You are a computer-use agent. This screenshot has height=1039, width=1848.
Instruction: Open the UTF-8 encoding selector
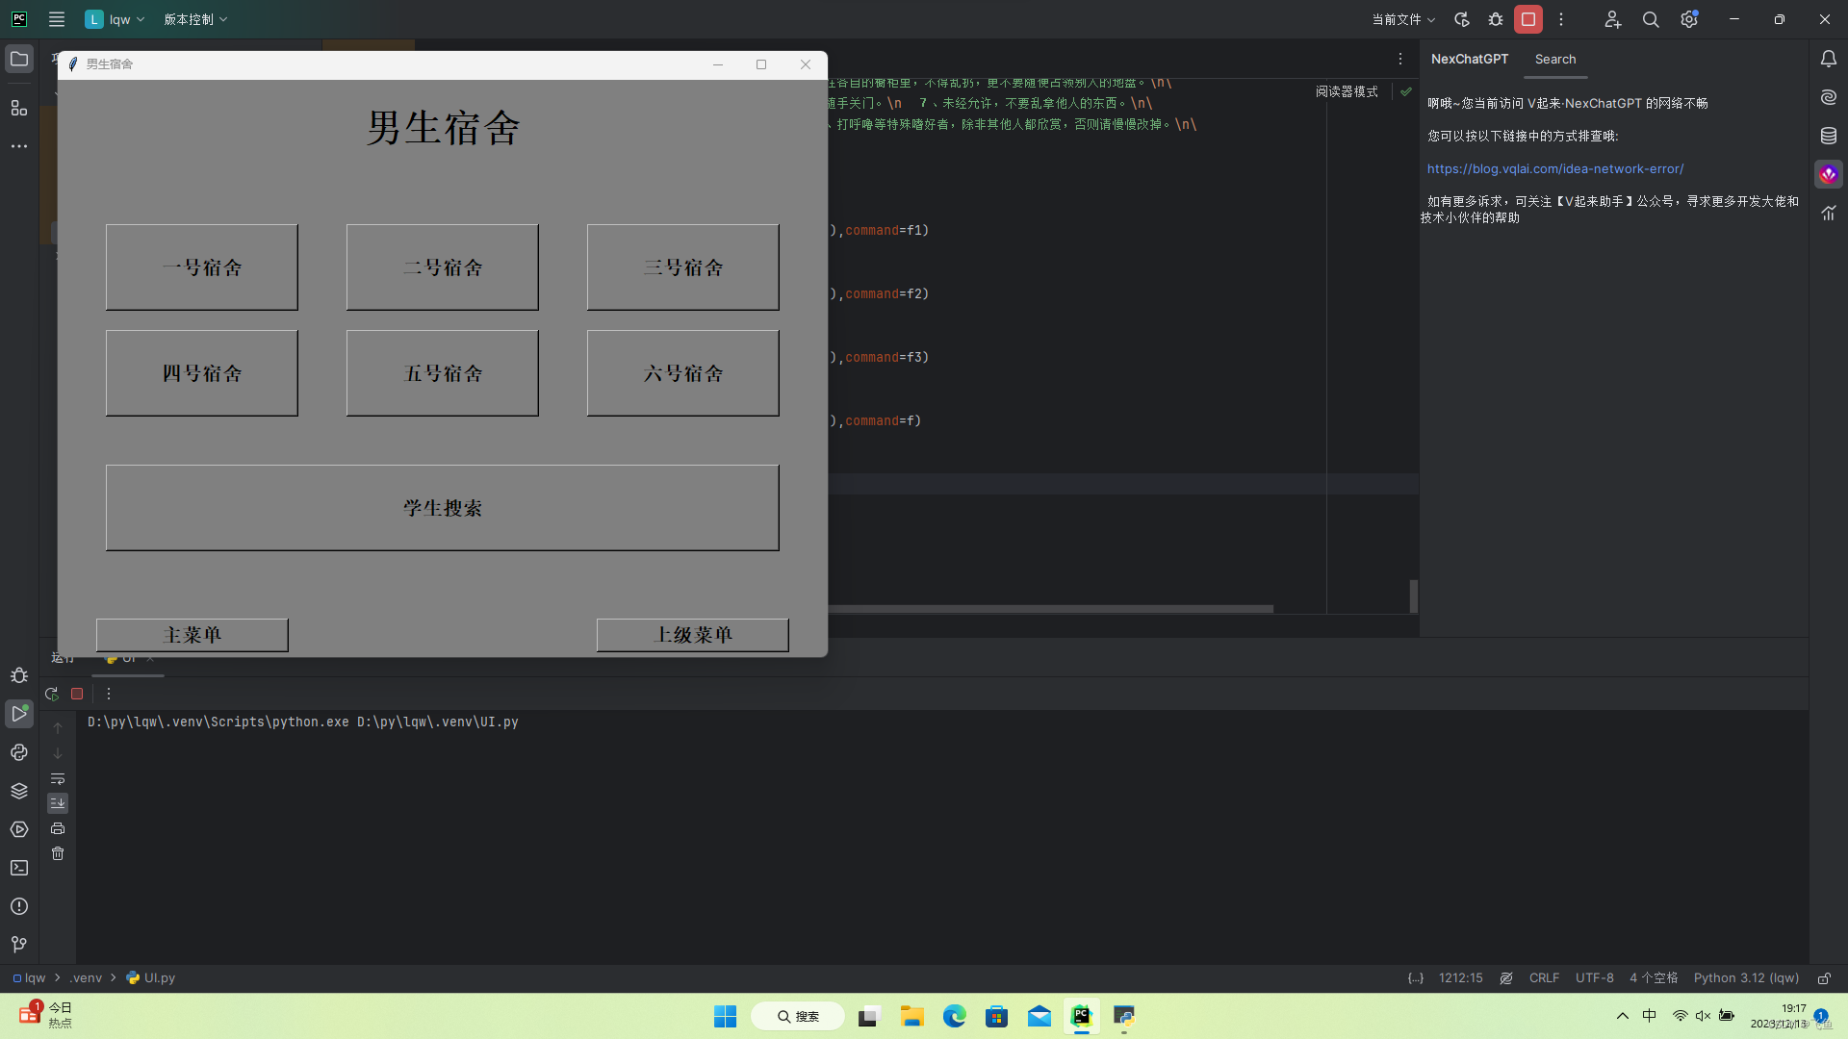click(1595, 977)
